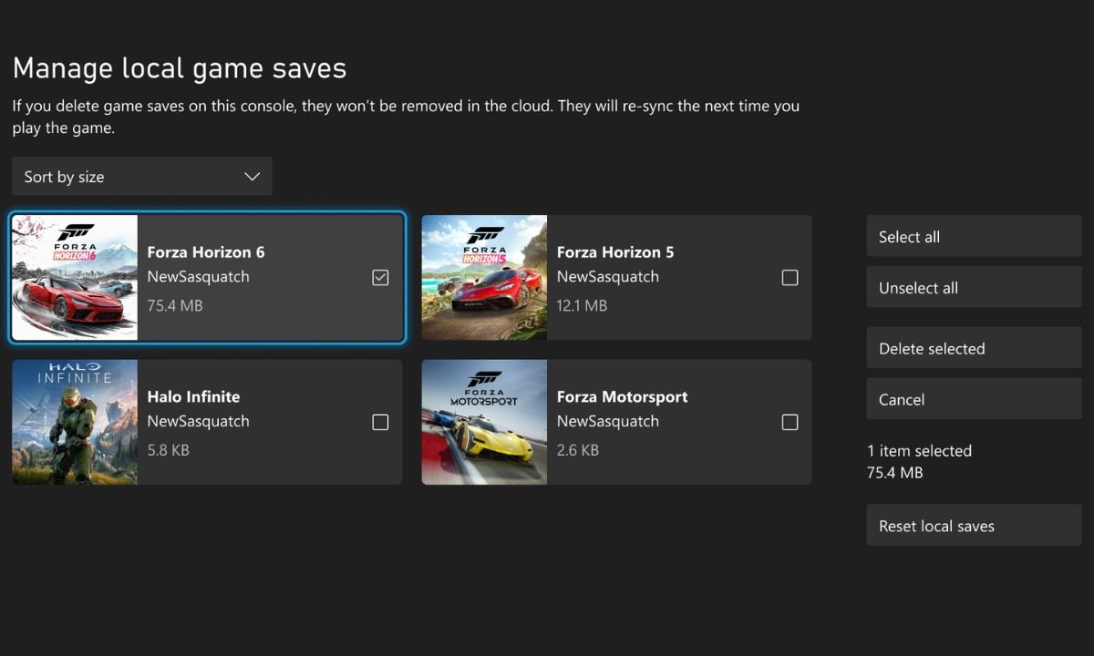Click the Forza Horizon 6 cover art
This screenshot has height=656, width=1094.
pyautogui.click(x=75, y=278)
